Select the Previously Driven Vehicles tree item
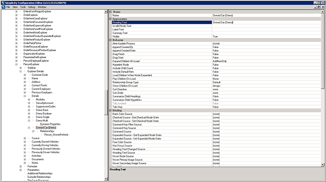 (x=46, y=152)
